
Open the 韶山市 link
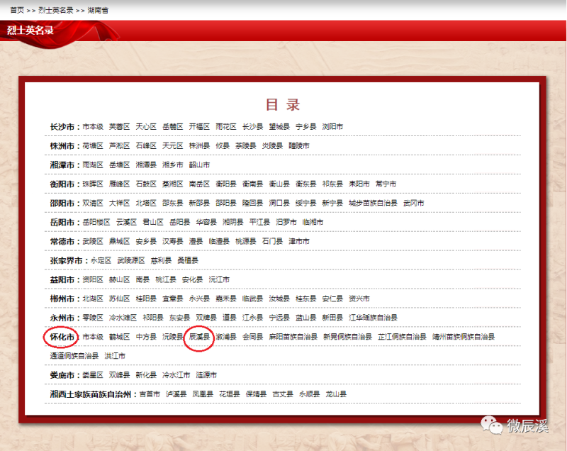199,165
